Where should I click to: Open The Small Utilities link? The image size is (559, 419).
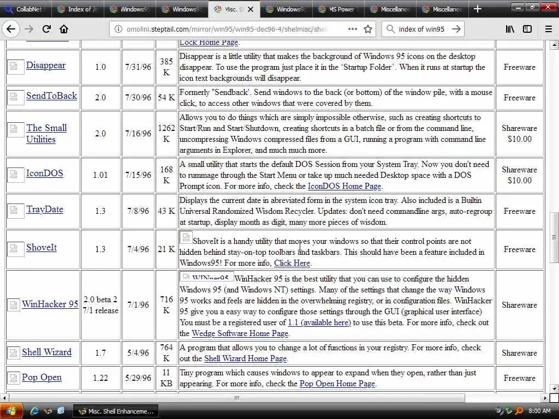coord(46,133)
